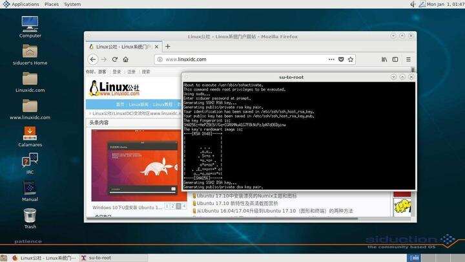Image resolution: width=465 pixels, height=262 pixels.
Task: Select slideshow page 1
Action: coord(167,206)
